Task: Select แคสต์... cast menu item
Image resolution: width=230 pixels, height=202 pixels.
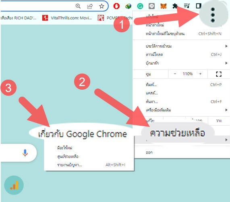Action: point(181,93)
